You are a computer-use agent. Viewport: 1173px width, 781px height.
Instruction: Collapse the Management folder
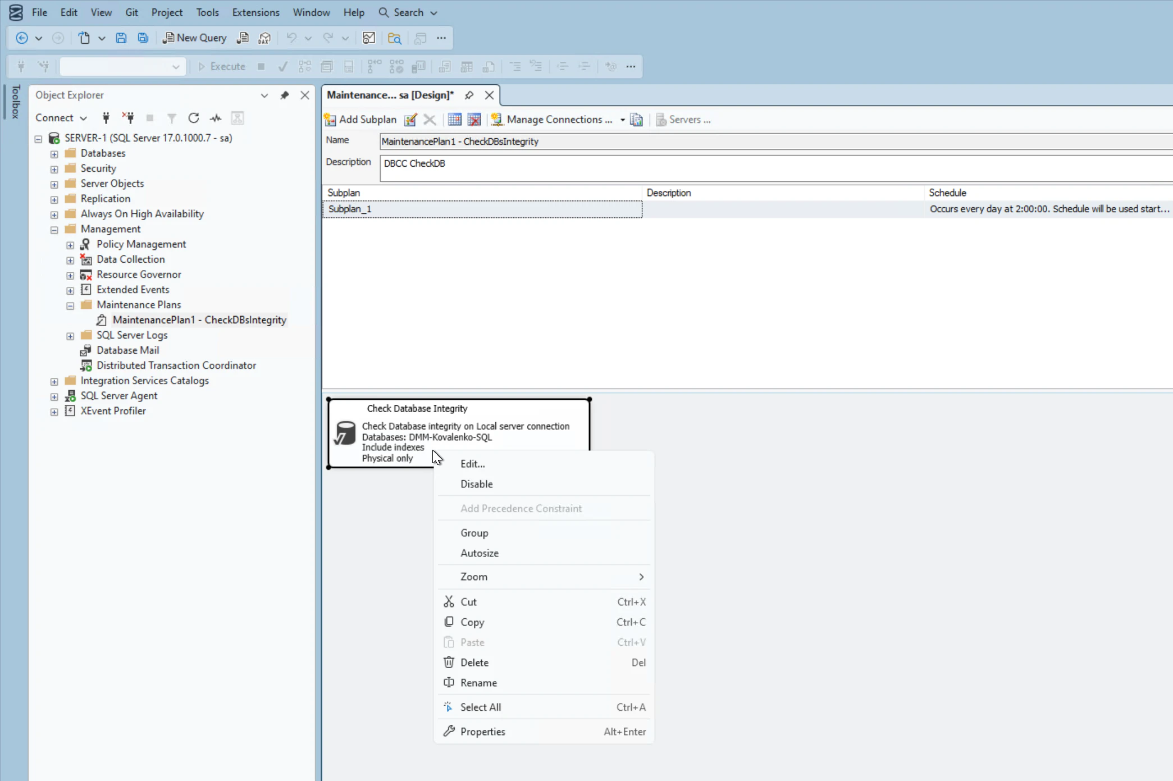point(54,230)
